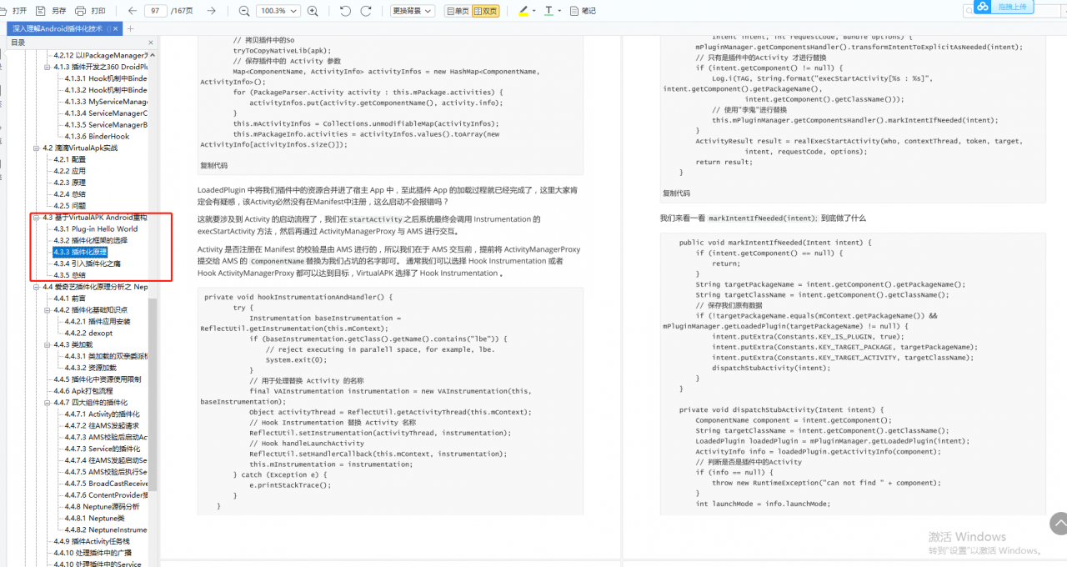Open 4.4.3.2 资源加载 entry

[91, 367]
